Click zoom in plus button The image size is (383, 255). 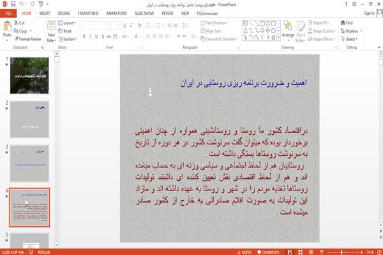click(361, 252)
